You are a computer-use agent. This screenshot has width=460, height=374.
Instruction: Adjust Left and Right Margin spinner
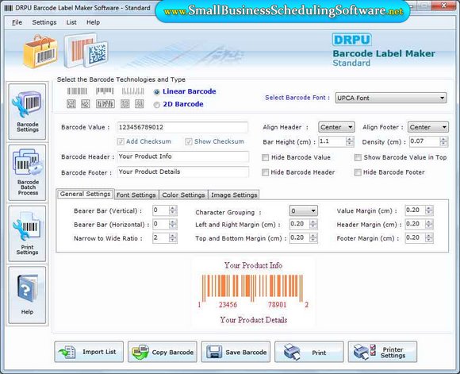click(313, 224)
